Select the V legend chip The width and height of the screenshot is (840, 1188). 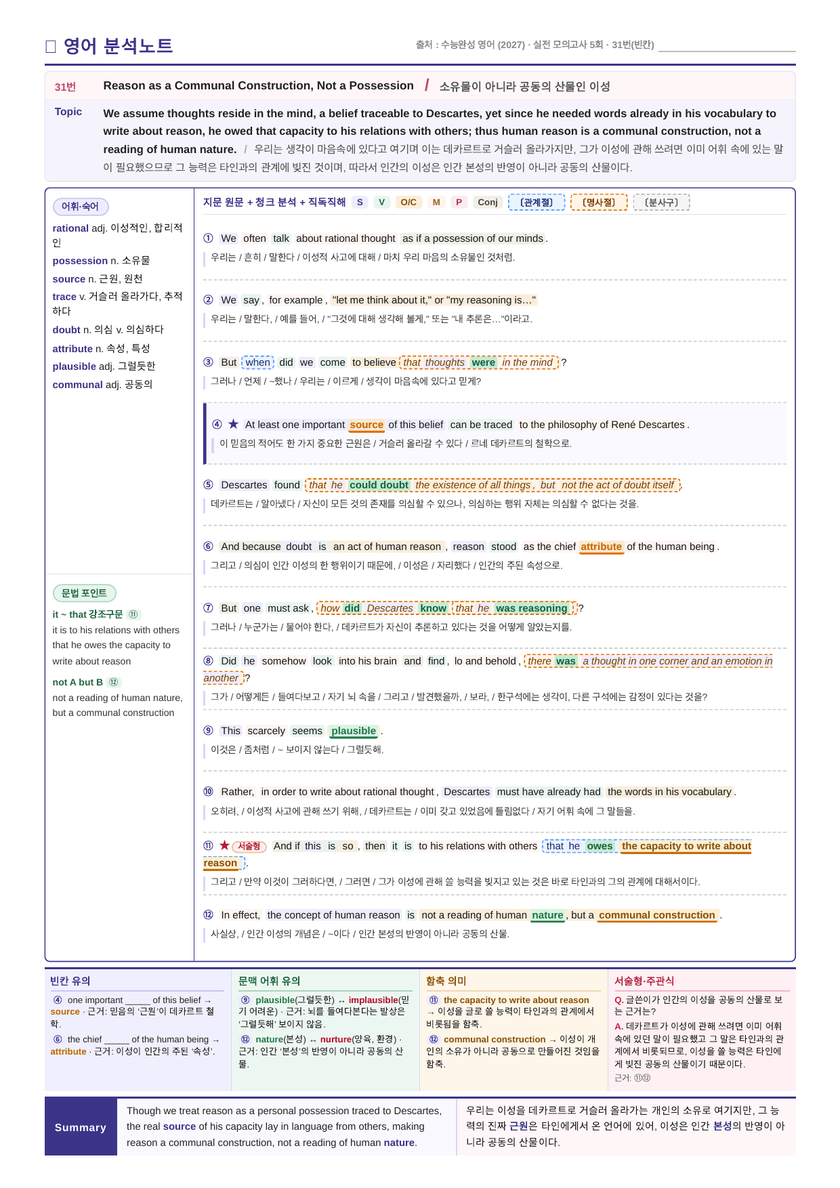coord(382,202)
